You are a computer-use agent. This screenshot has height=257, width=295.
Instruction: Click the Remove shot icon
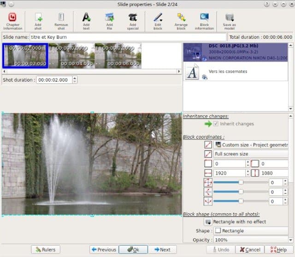point(61,21)
